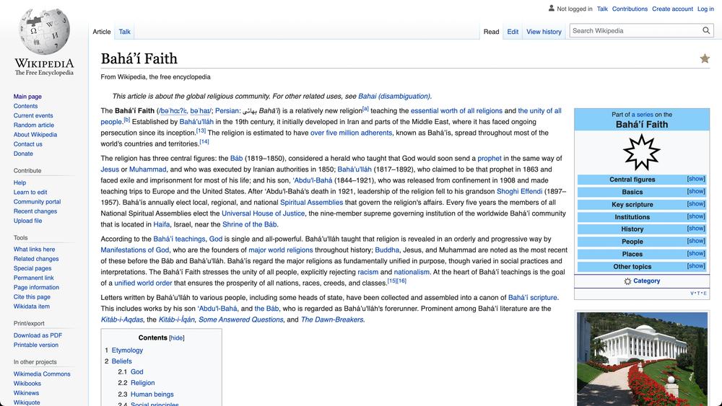Jump to Etymology in the contents

[127, 350]
